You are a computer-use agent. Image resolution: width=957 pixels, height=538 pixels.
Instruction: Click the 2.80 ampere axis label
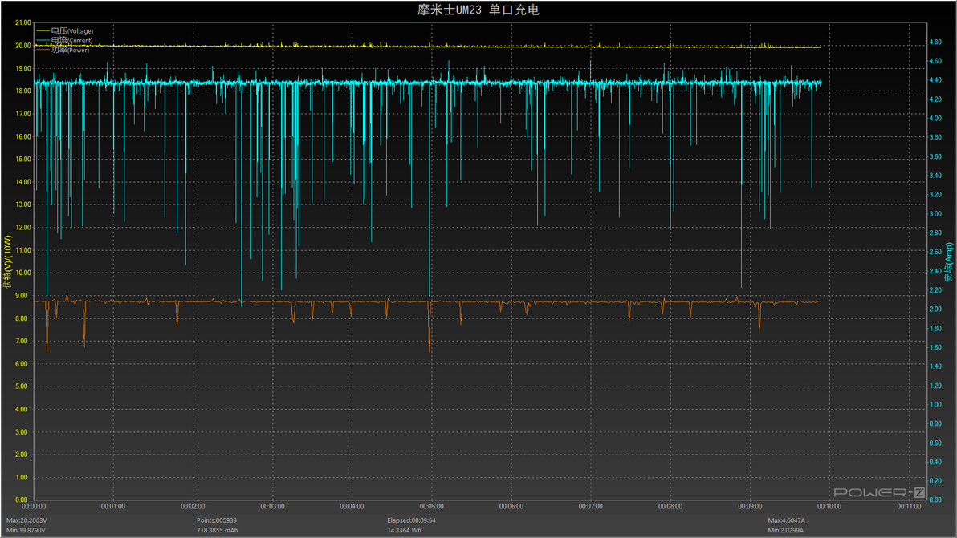click(x=935, y=233)
